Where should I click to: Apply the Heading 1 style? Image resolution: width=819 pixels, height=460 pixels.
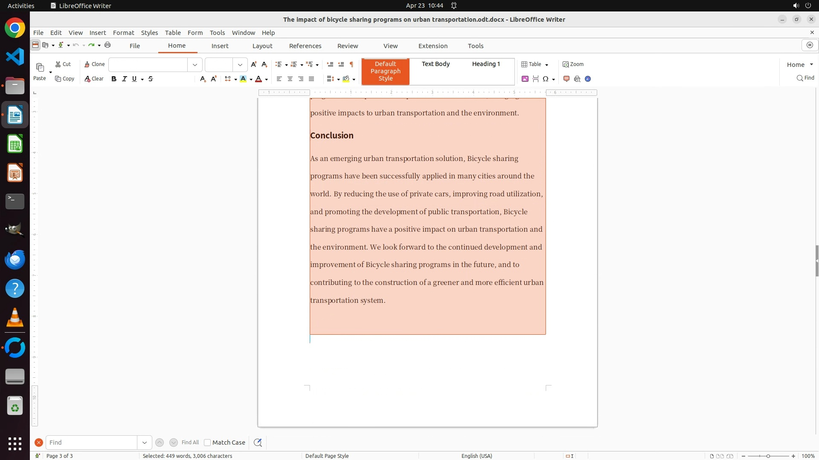(x=486, y=64)
